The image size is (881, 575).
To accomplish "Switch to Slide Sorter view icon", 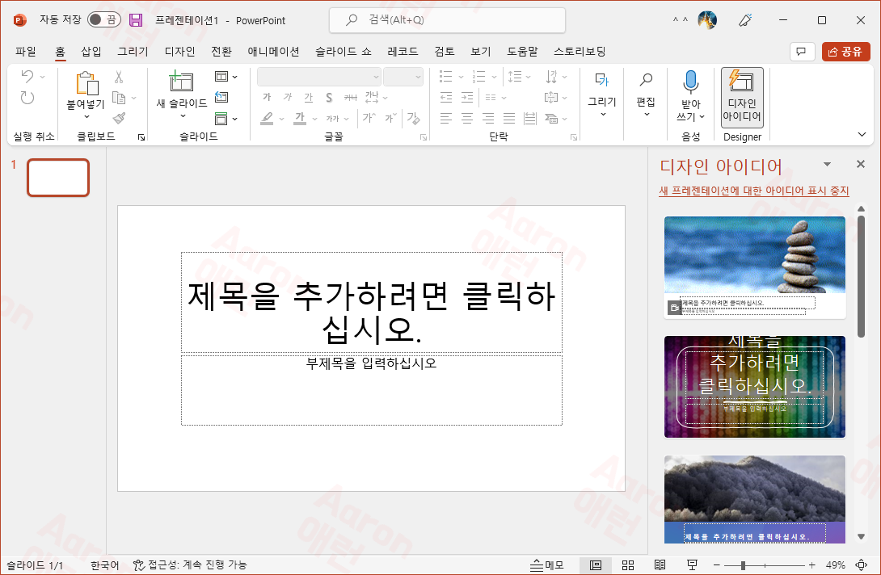I will coord(628,565).
